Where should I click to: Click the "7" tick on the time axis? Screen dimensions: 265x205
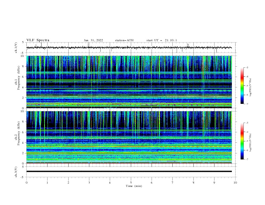point(173,183)
